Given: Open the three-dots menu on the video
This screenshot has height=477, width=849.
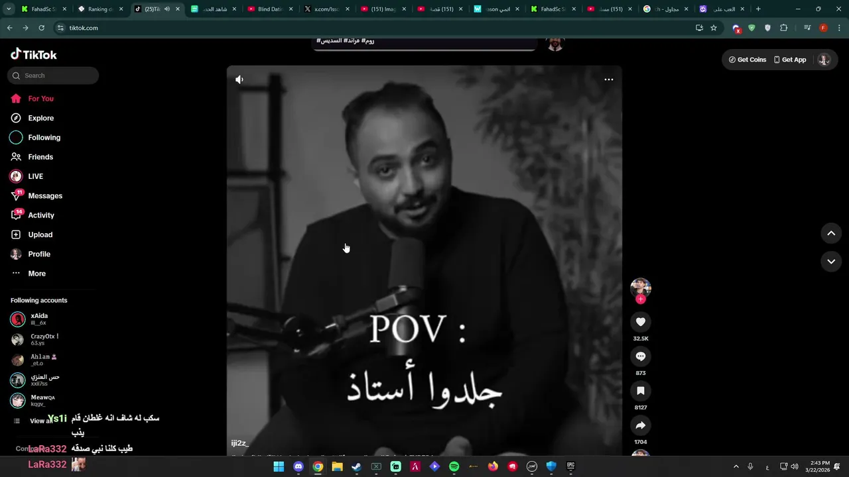Looking at the screenshot, I should (x=608, y=79).
